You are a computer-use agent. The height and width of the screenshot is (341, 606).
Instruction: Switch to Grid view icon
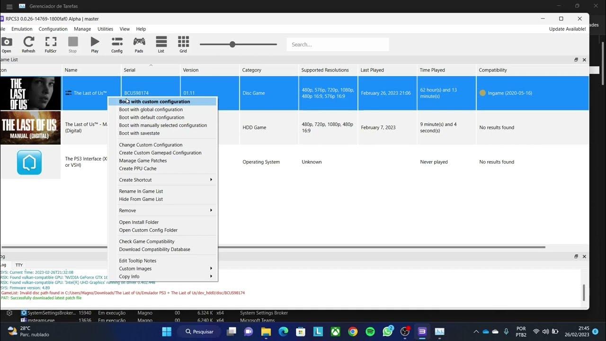[x=183, y=45]
